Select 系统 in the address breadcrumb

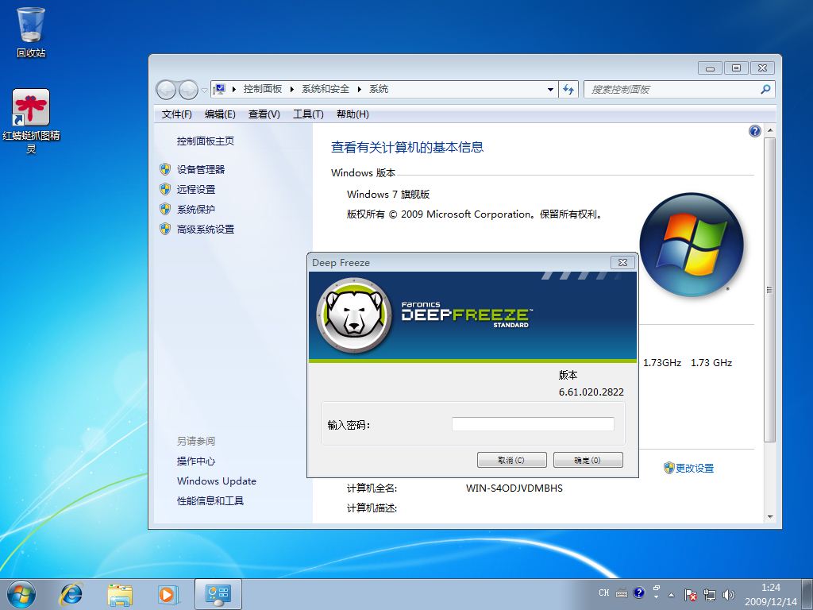379,89
